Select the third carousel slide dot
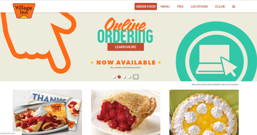 (124, 77)
